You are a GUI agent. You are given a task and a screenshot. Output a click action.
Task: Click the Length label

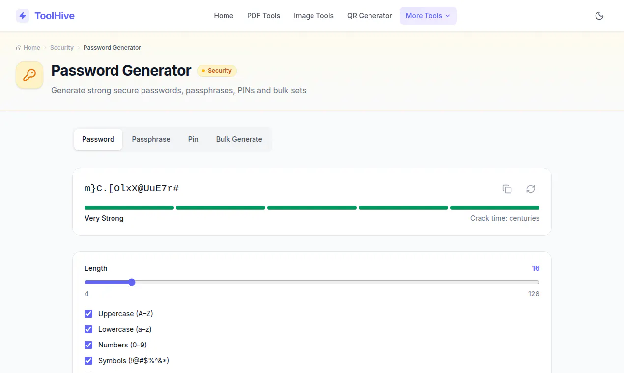pos(96,268)
